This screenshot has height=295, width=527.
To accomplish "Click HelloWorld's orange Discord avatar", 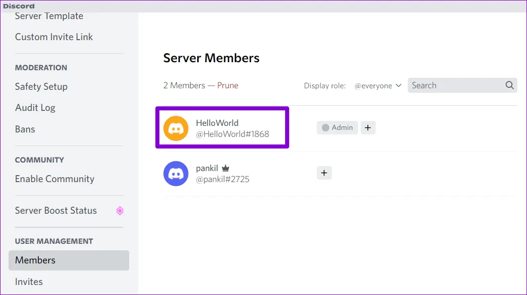I will (176, 128).
